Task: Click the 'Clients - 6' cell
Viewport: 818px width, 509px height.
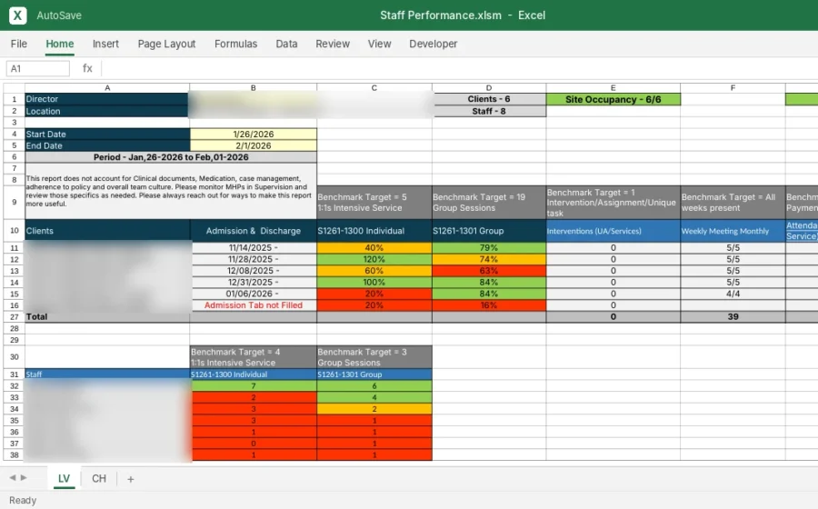Action: point(489,99)
